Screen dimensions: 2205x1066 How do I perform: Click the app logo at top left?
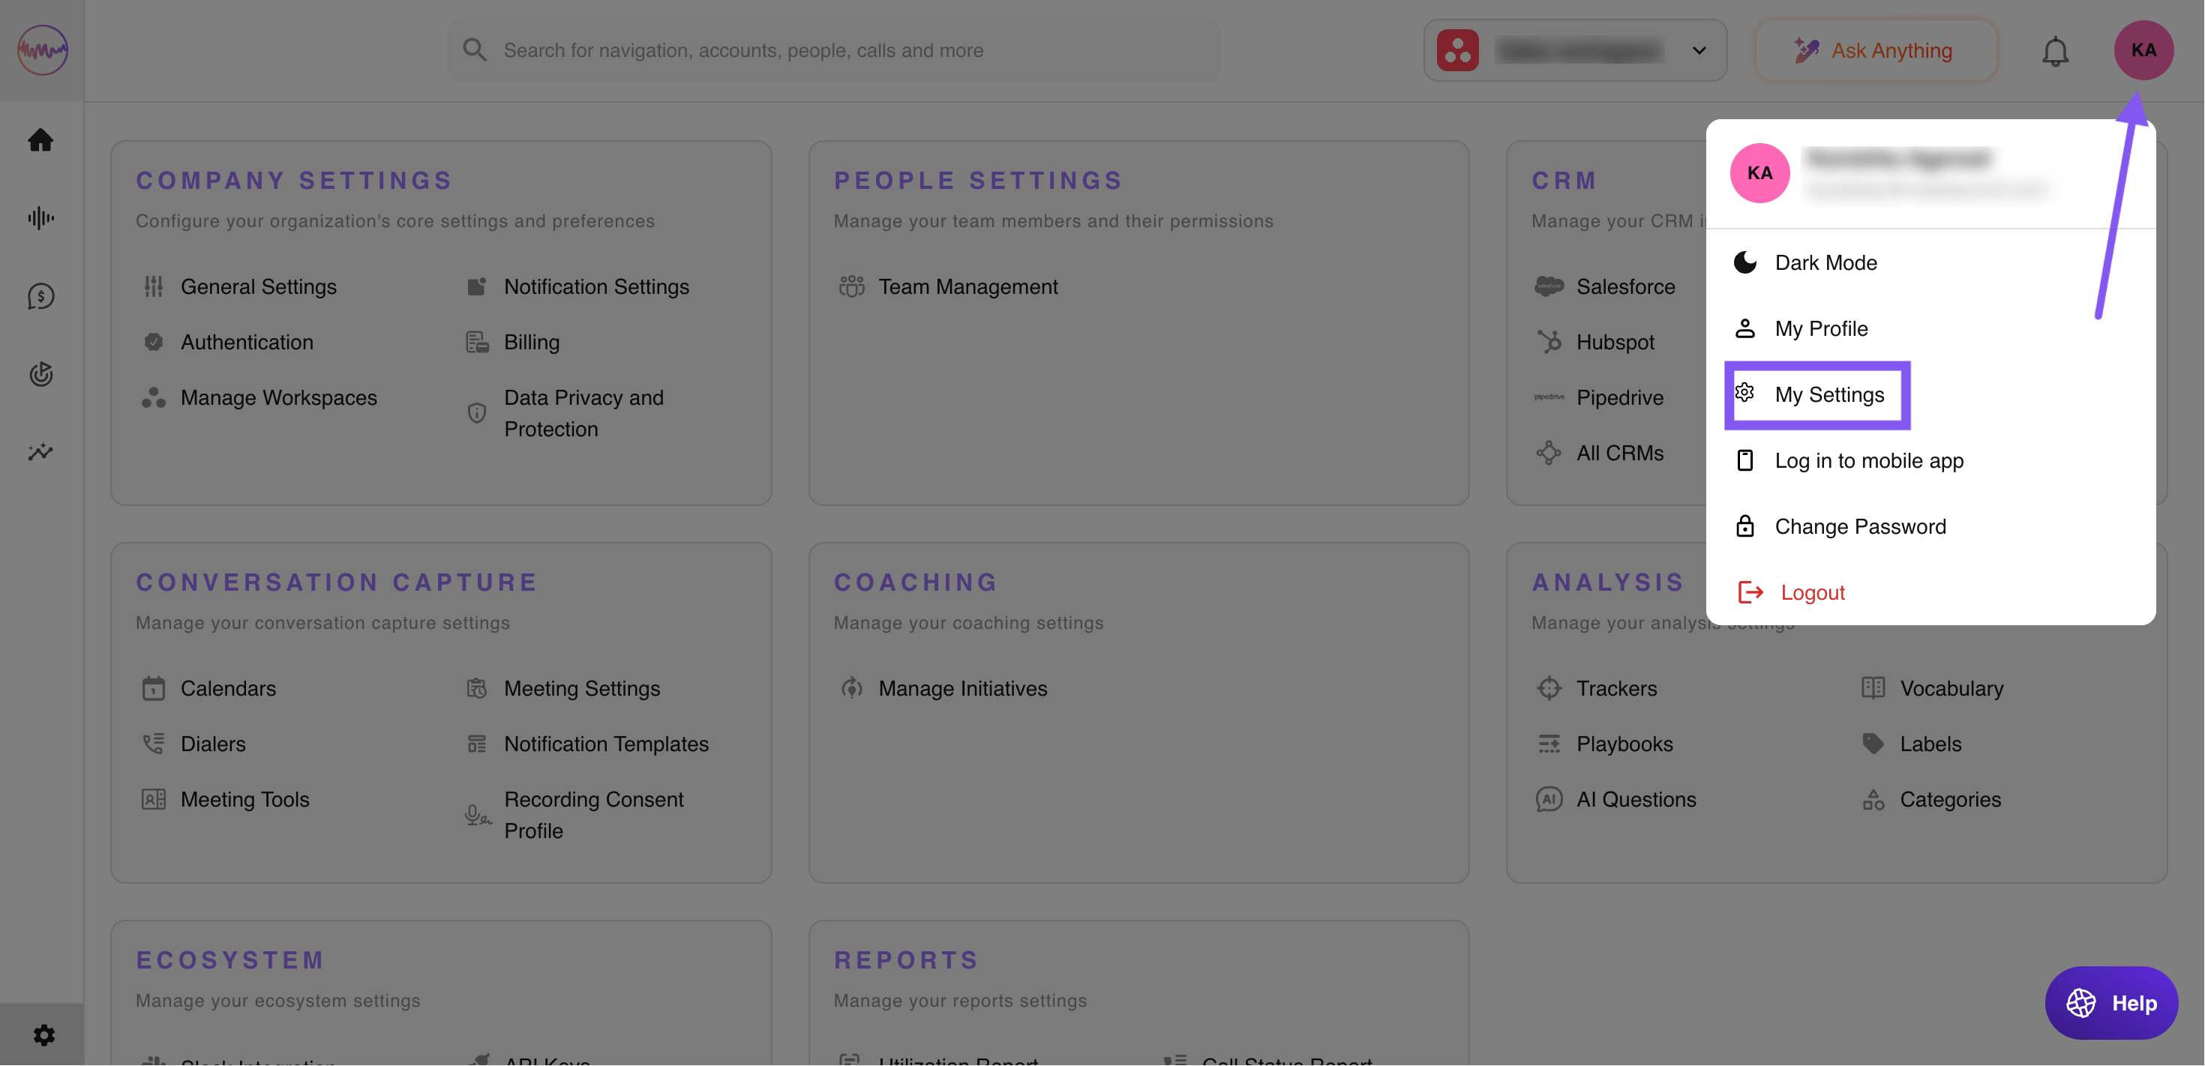click(42, 49)
